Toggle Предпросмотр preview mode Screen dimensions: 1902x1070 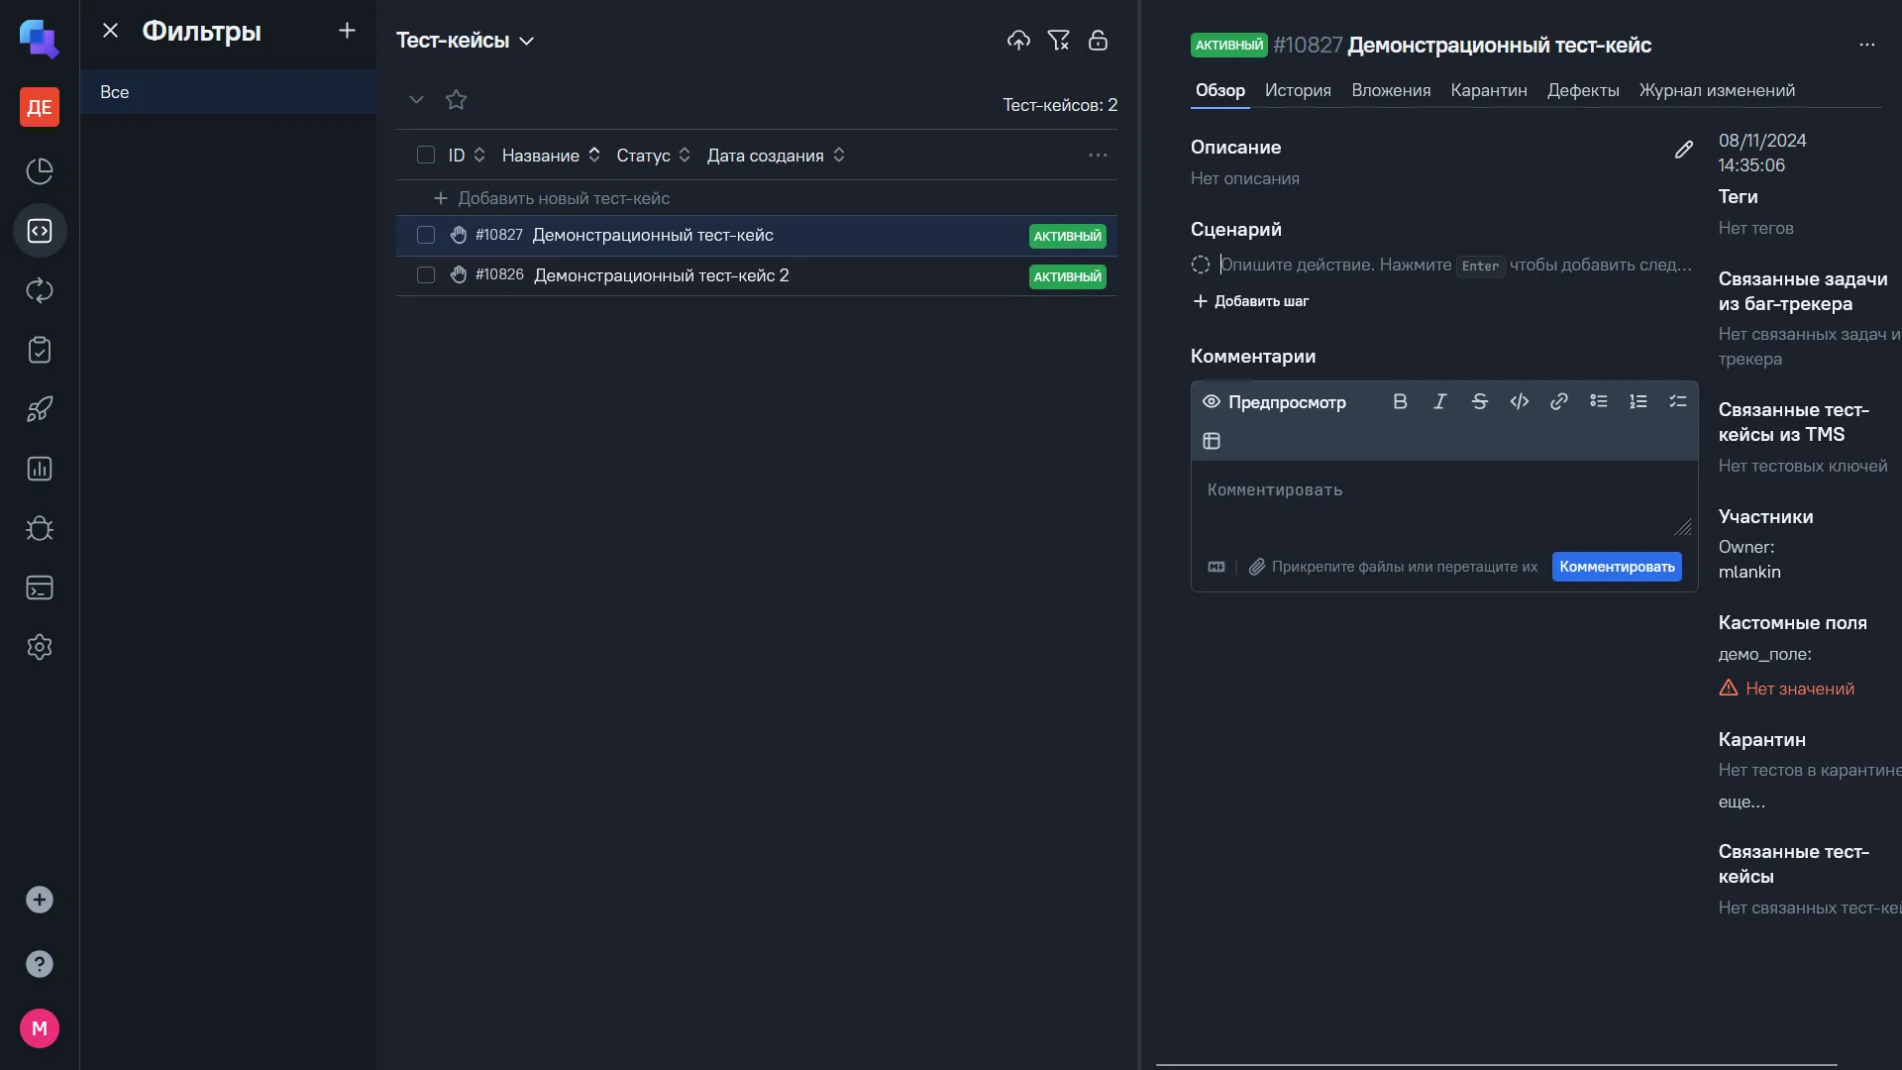pos(1274,402)
